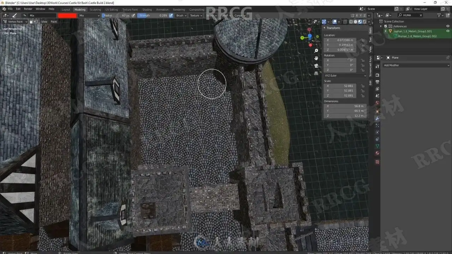Open Cursor settings dropdown

[x=240, y=16]
